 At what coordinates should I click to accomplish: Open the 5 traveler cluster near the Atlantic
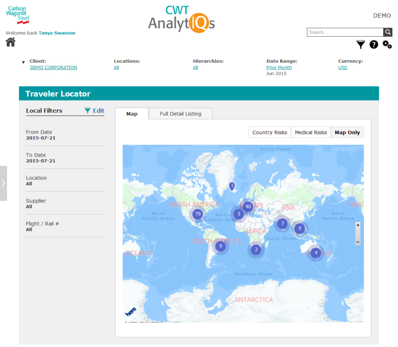click(x=239, y=214)
